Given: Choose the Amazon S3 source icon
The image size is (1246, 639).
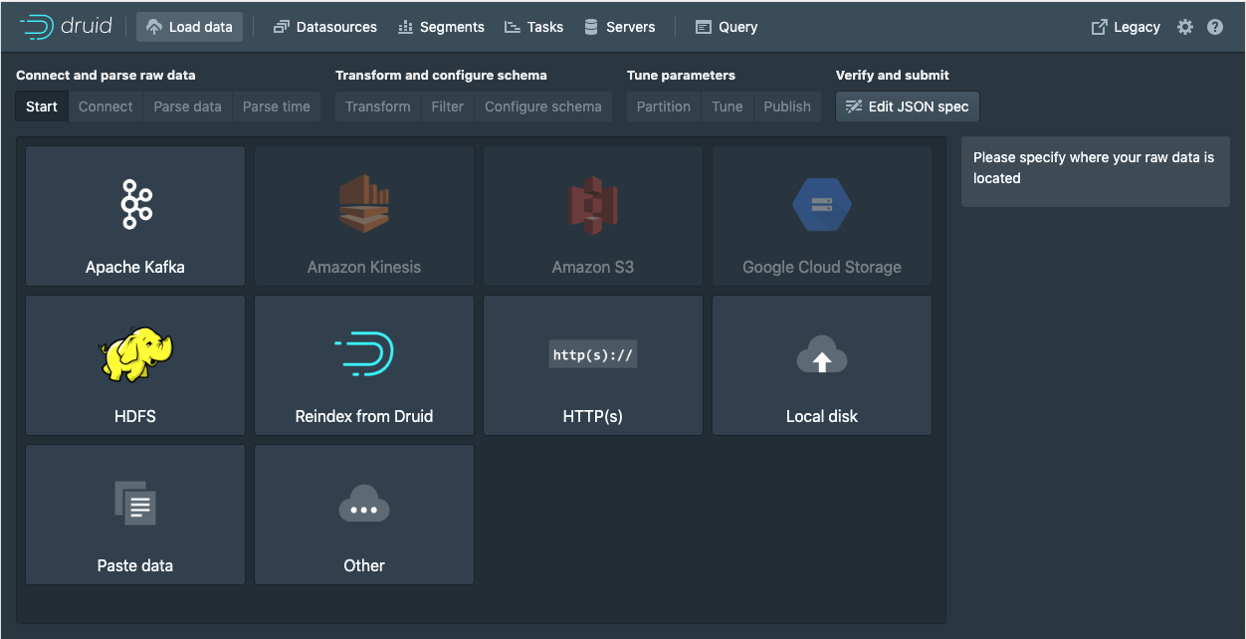Looking at the screenshot, I should coord(593,204).
